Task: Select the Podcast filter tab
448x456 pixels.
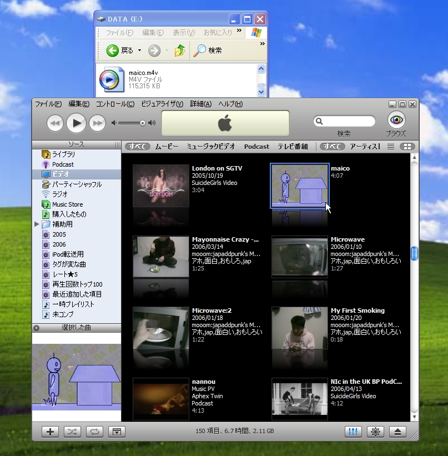Action: [x=256, y=147]
